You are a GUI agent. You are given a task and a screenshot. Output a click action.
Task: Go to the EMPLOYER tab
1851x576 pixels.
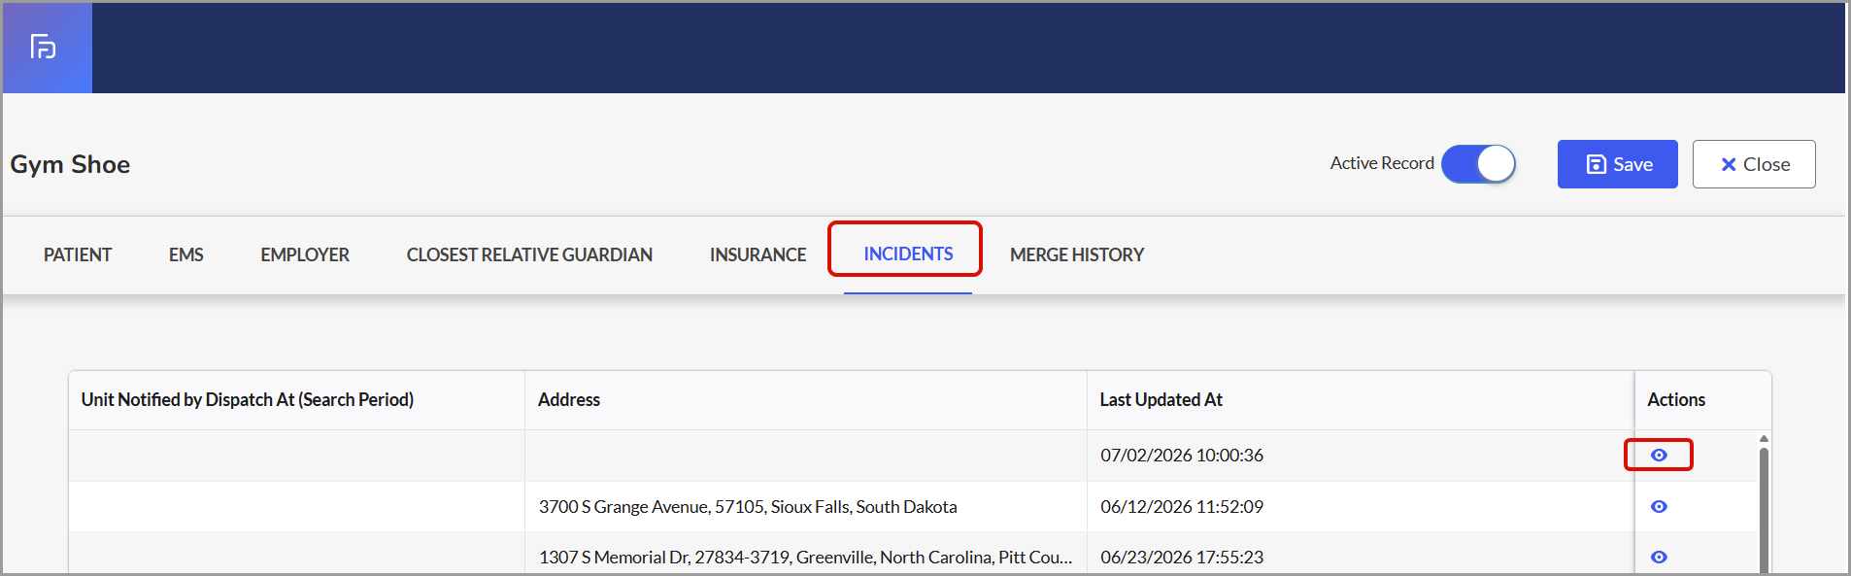[305, 254]
